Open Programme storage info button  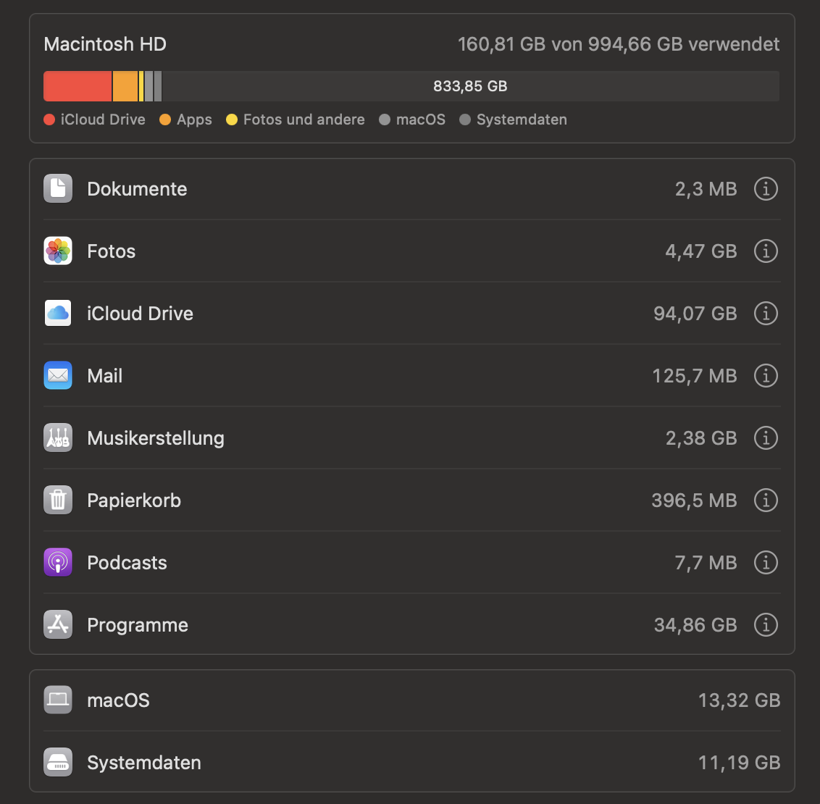[x=766, y=625]
